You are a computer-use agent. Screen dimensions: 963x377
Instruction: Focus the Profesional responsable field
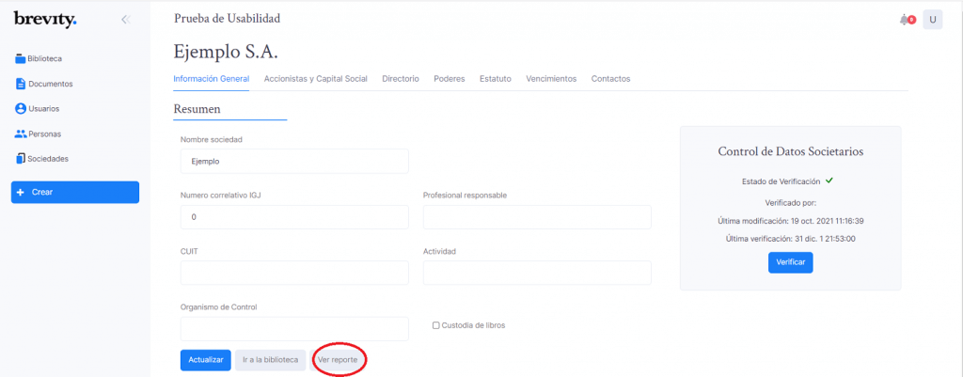click(x=537, y=217)
